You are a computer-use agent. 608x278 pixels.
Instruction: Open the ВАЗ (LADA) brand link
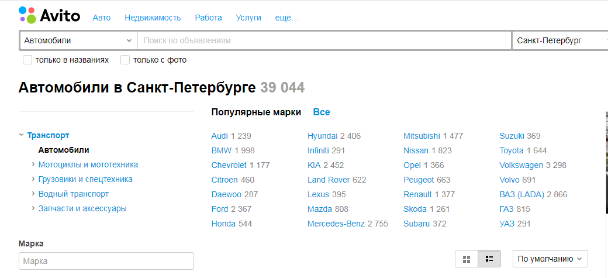[522, 194]
